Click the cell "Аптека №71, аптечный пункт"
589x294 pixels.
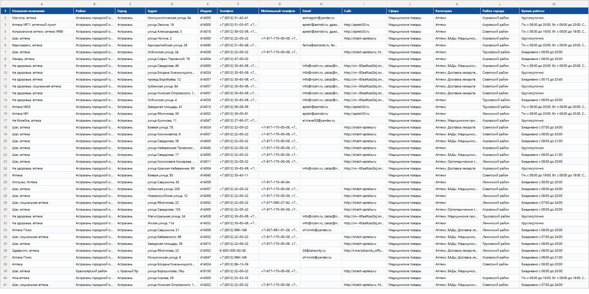pyautogui.click(x=42, y=25)
